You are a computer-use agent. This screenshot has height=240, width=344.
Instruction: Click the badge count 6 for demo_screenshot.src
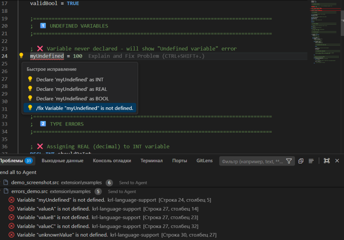point(109,183)
